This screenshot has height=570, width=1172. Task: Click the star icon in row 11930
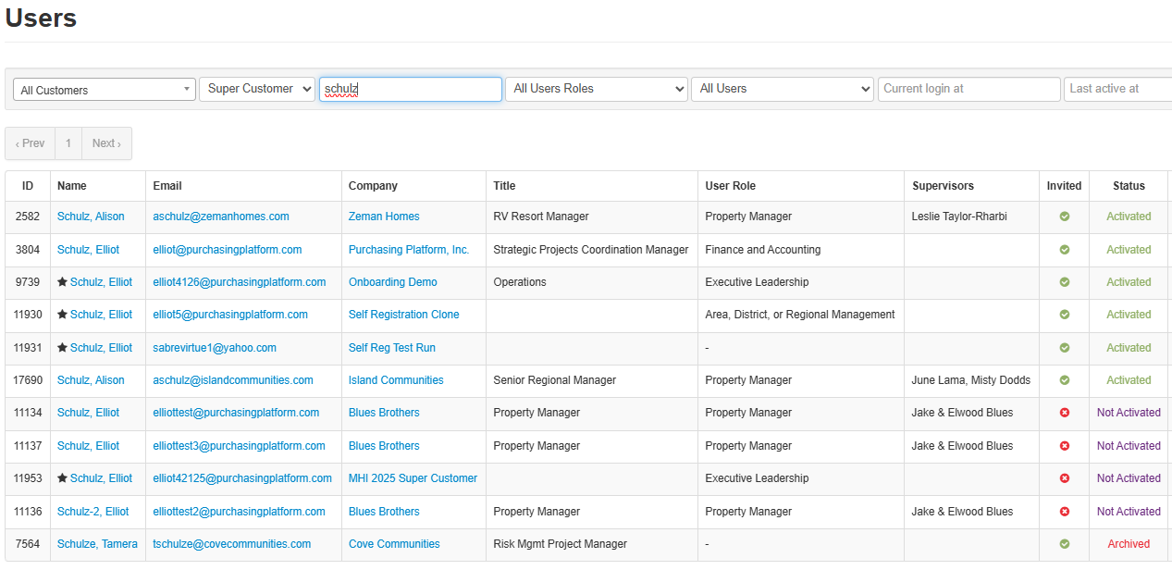click(x=62, y=315)
